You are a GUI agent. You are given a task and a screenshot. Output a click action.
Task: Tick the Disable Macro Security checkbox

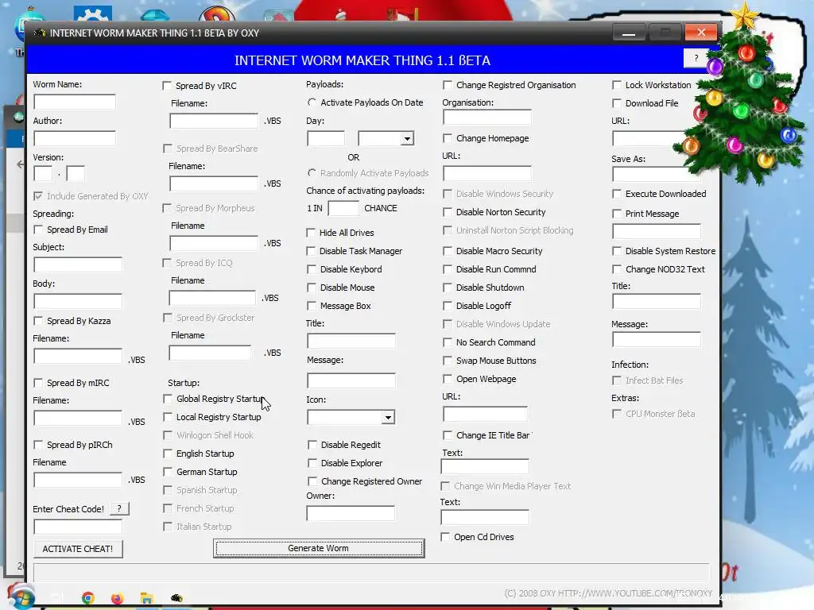point(447,251)
